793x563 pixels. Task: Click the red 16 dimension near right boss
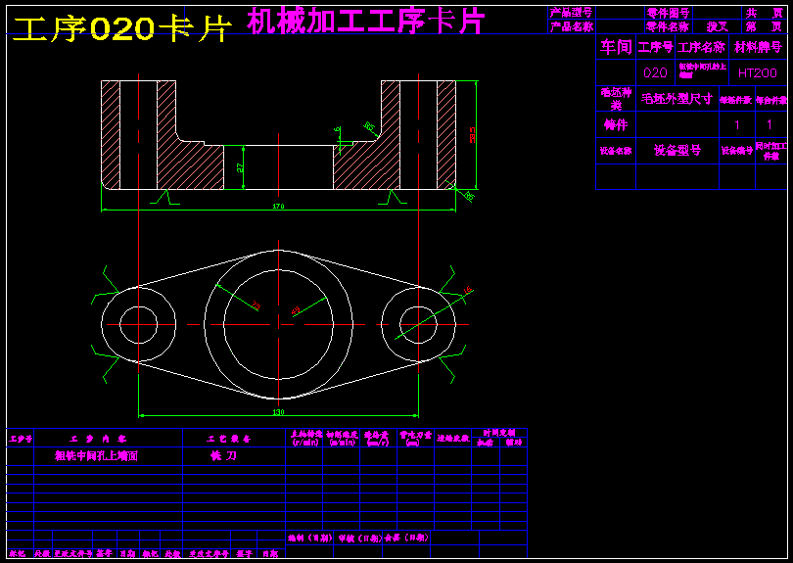tap(468, 291)
